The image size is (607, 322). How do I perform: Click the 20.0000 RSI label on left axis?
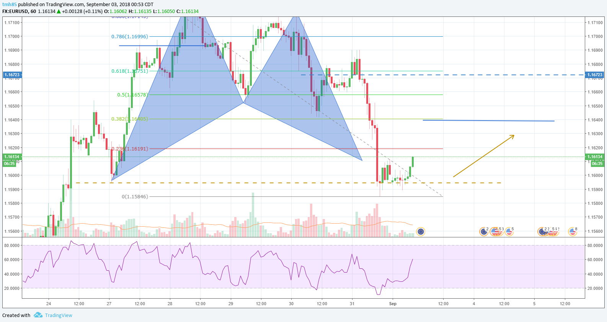[12, 288]
